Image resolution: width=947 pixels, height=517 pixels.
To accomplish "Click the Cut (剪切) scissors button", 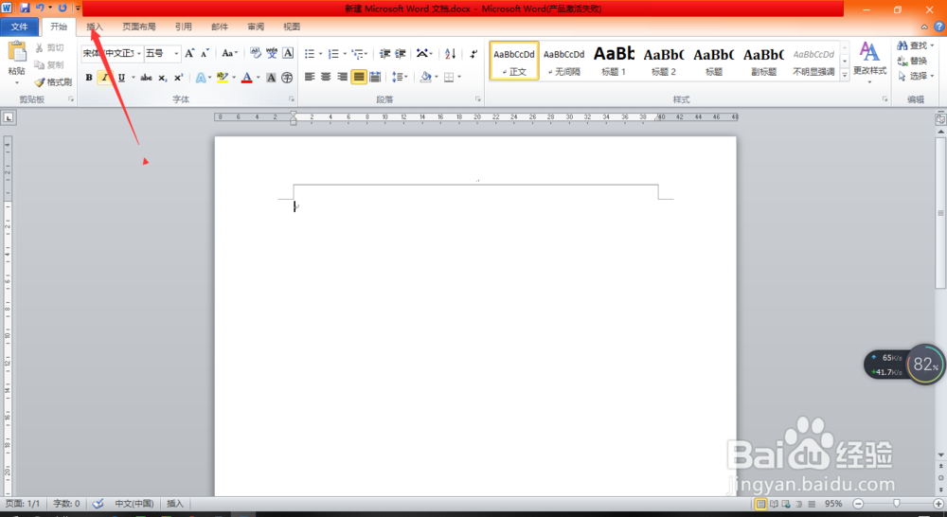I will pos(49,47).
